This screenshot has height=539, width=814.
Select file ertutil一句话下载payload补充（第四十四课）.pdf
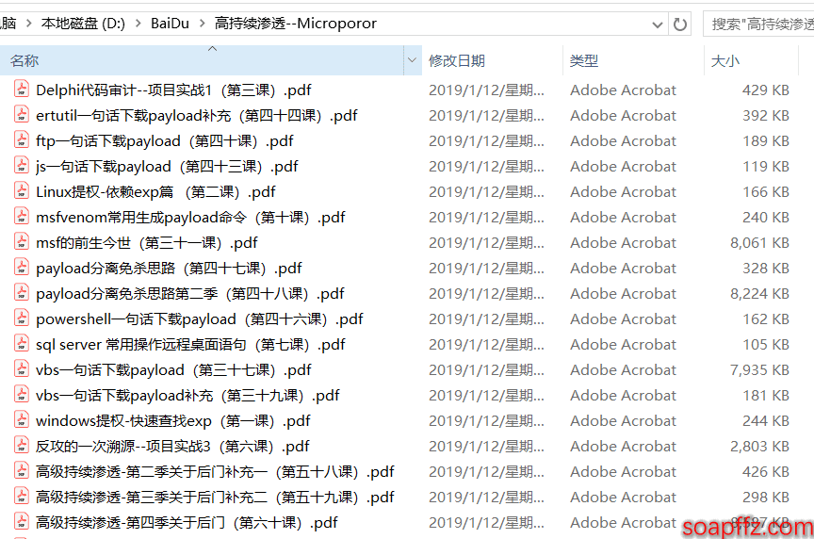click(x=197, y=115)
